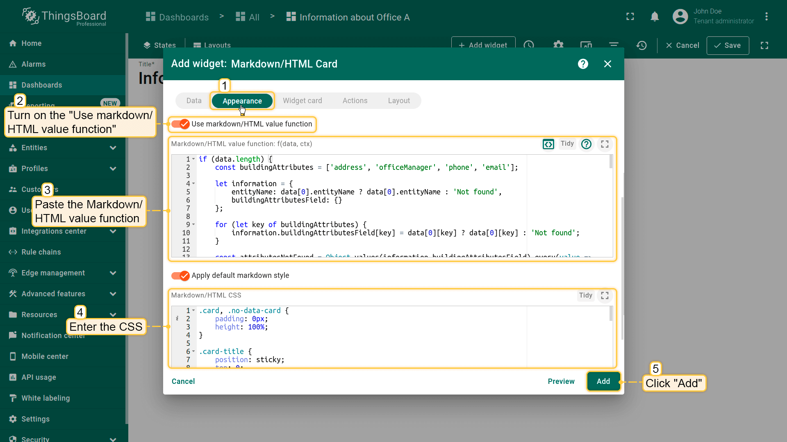This screenshot has width=787, height=442.
Task: Collapse code fold arrow on line 4
Action: [193, 184]
